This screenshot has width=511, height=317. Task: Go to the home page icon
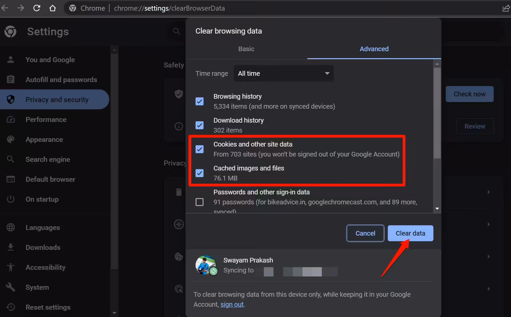click(x=53, y=8)
